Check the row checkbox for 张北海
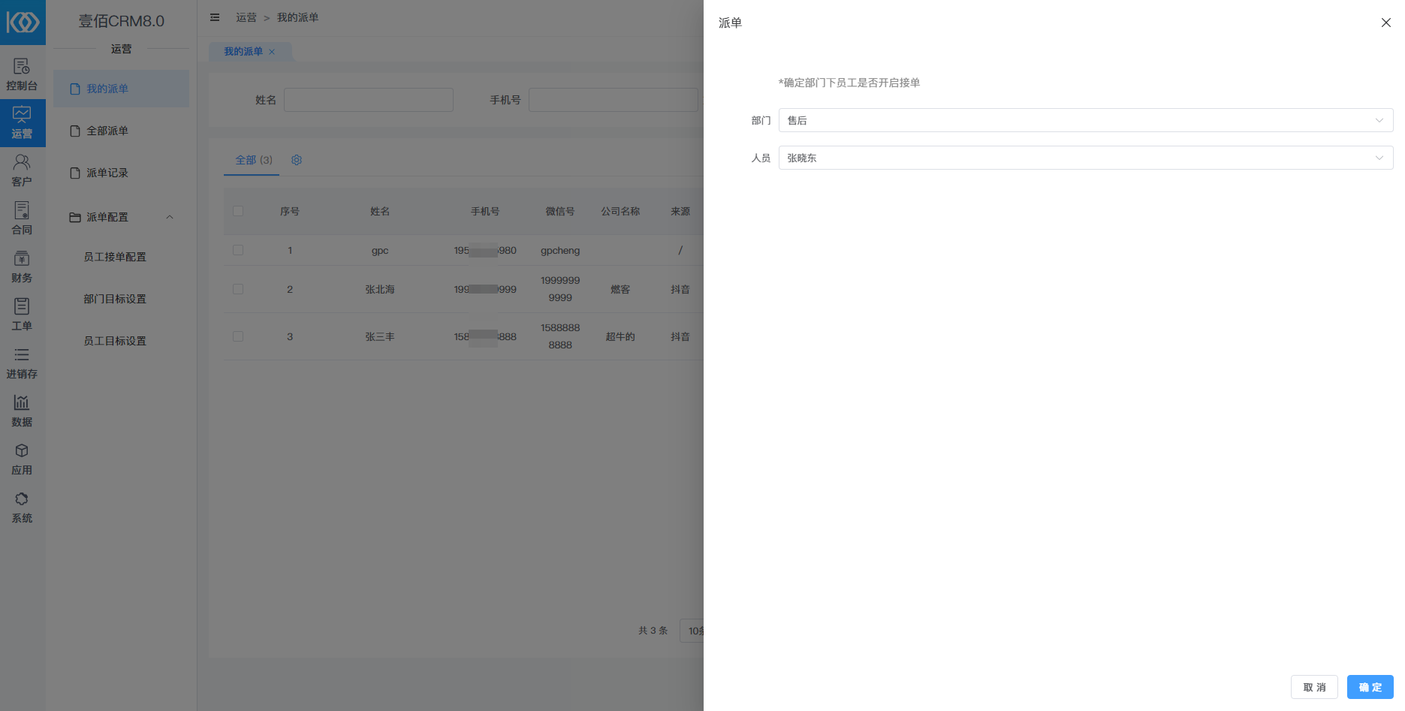The height and width of the screenshot is (711, 1405). pos(238,289)
